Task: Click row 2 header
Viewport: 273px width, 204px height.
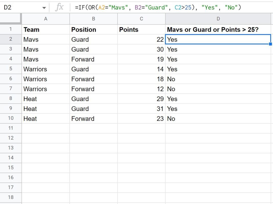Action: [x=11, y=39]
